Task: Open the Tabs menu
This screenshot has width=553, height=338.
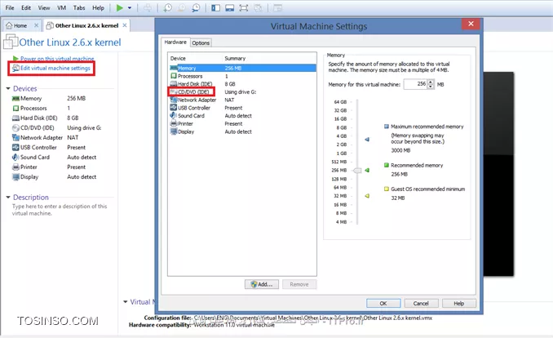Action: pyautogui.click(x=79, y=8)
